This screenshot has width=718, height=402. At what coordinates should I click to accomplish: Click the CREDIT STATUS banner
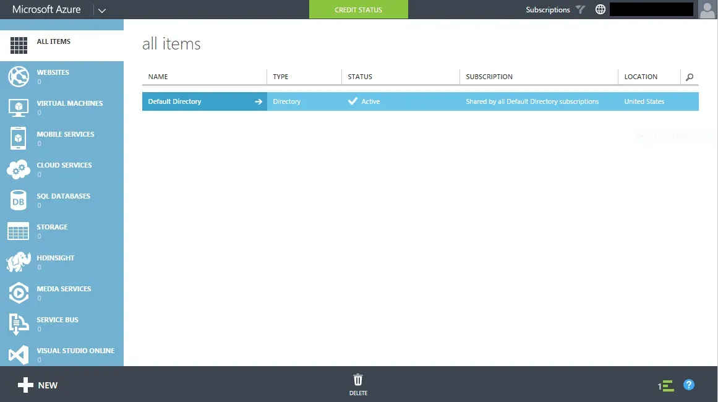358,9
